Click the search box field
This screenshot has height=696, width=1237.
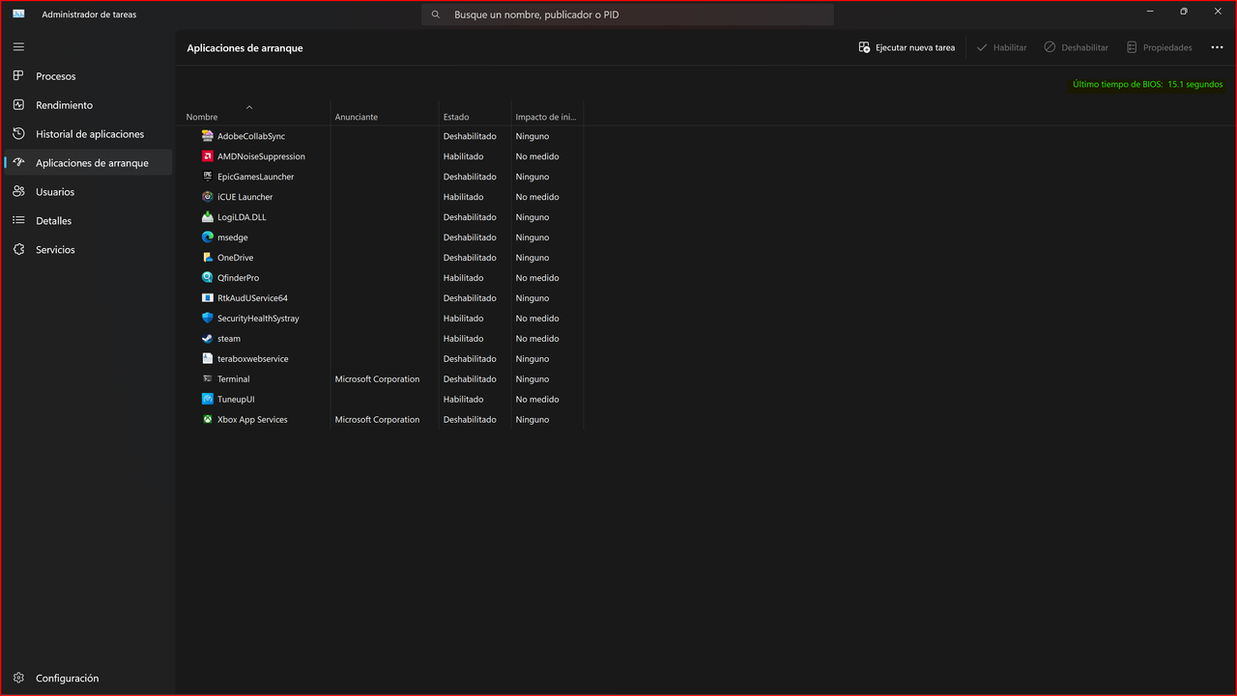point(627,14)
